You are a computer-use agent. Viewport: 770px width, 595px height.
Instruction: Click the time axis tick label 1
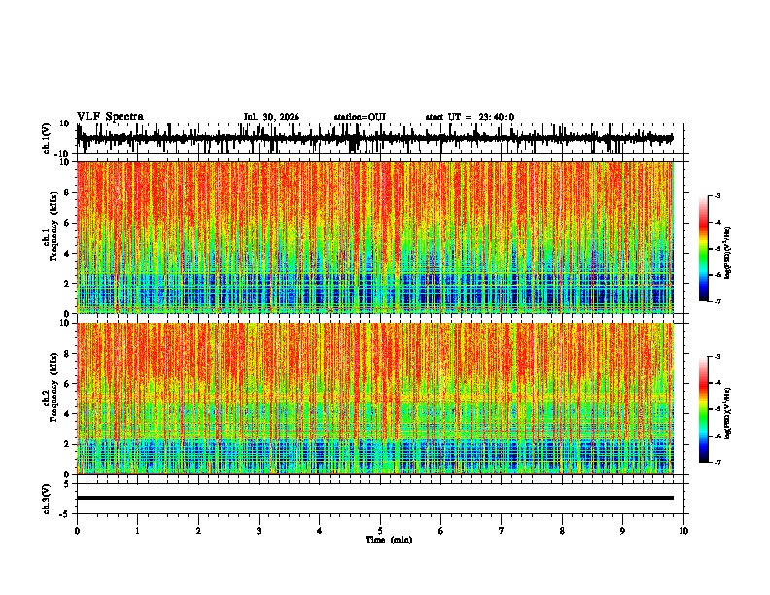tap(137, 531)
